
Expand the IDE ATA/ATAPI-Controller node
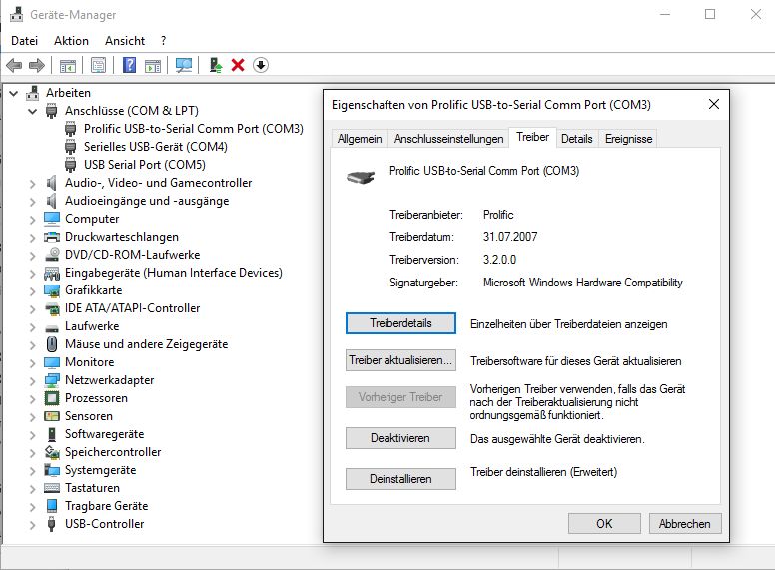pos(32,309)
